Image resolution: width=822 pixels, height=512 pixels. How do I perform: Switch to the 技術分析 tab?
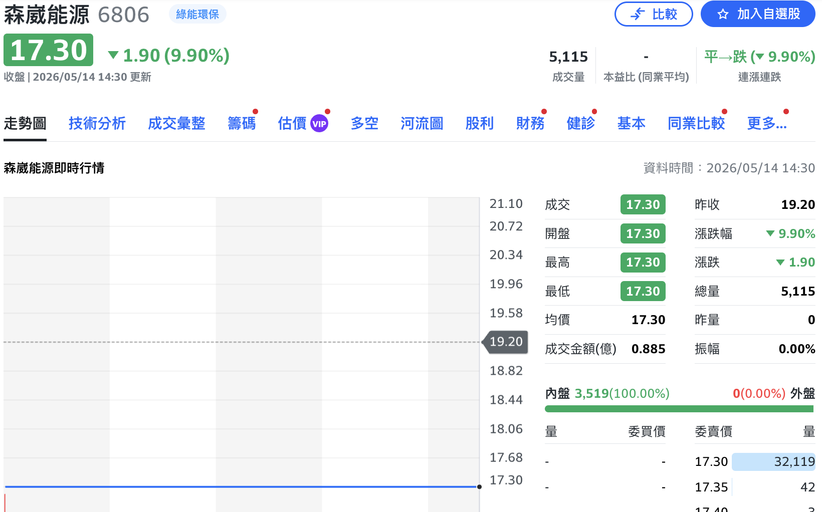coord(97,123)
